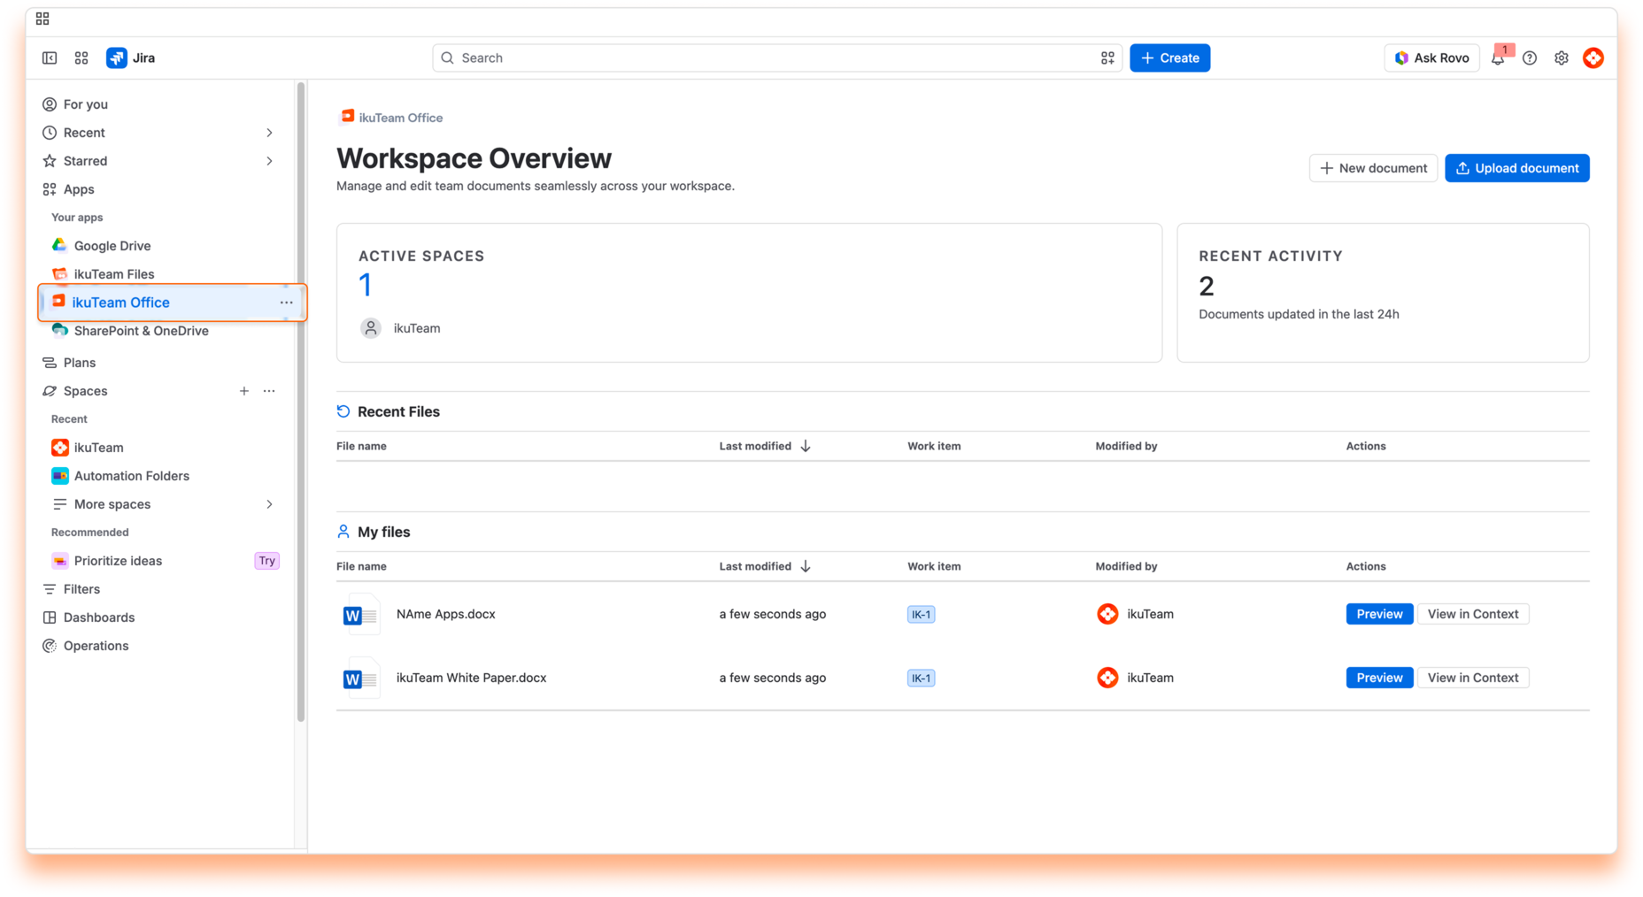The height and width of the screenshot is (897, 1643).
Task: Preview NAme Apps.docx
Action: coord(1379,614)
